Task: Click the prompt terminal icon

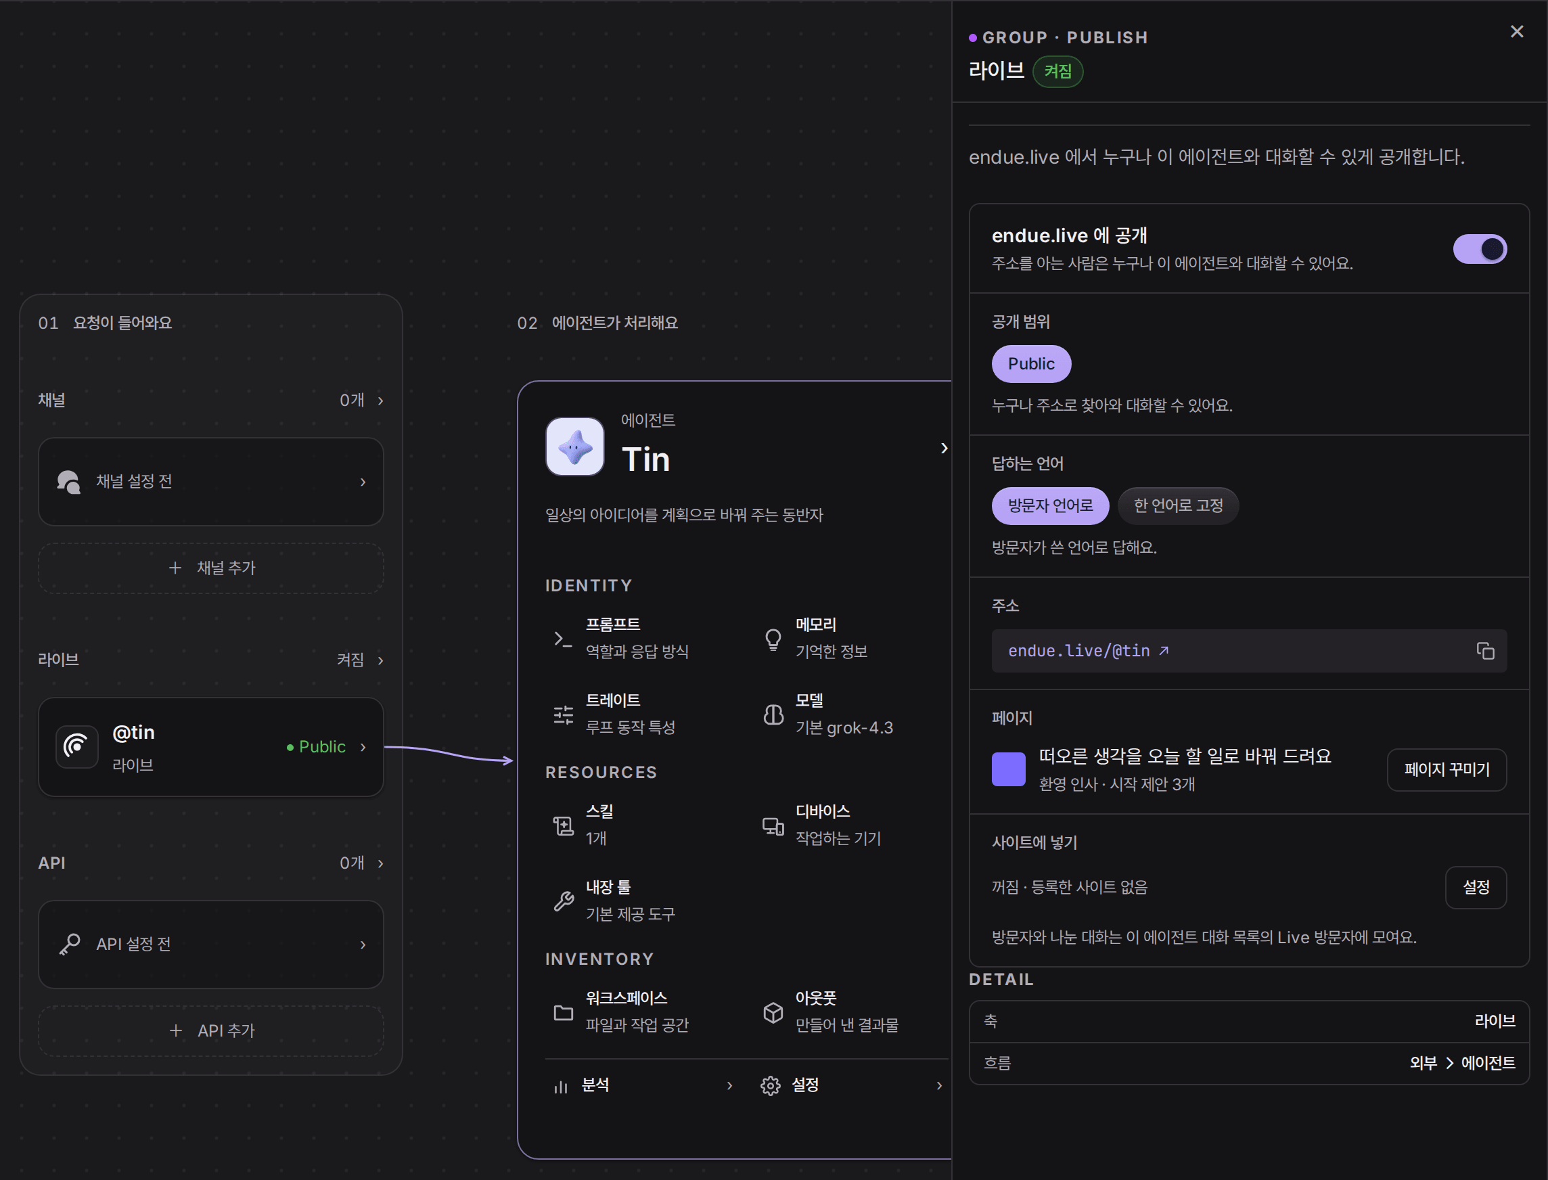Action: click(x=563, y=639)
